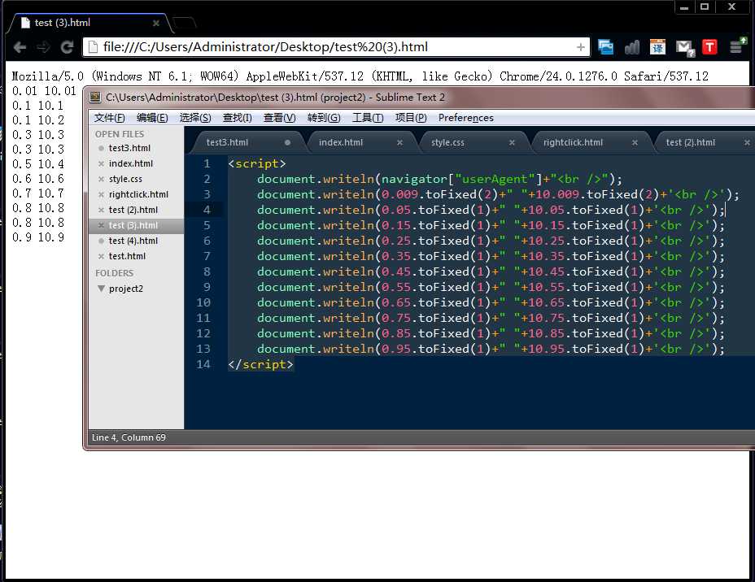Click the page icon in the address bar
The width and height of the screenshot is (755, 582).
point(93,47)
